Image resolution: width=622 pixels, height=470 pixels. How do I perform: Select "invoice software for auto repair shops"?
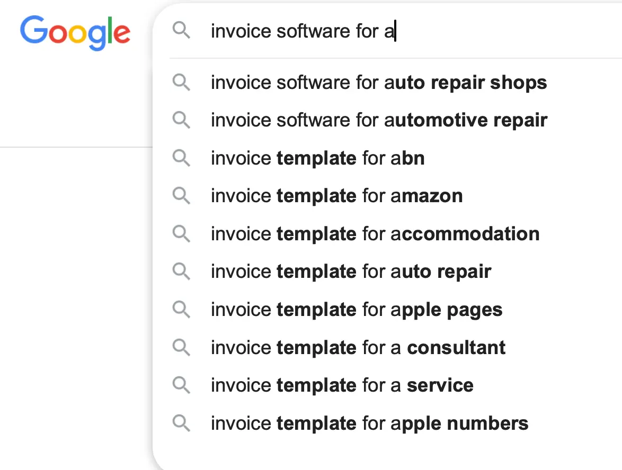(x=379, y=83)
